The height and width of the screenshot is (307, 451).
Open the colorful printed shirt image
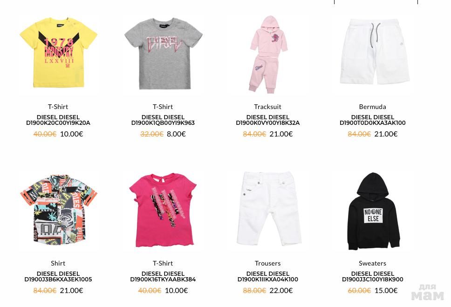[58, 210]
